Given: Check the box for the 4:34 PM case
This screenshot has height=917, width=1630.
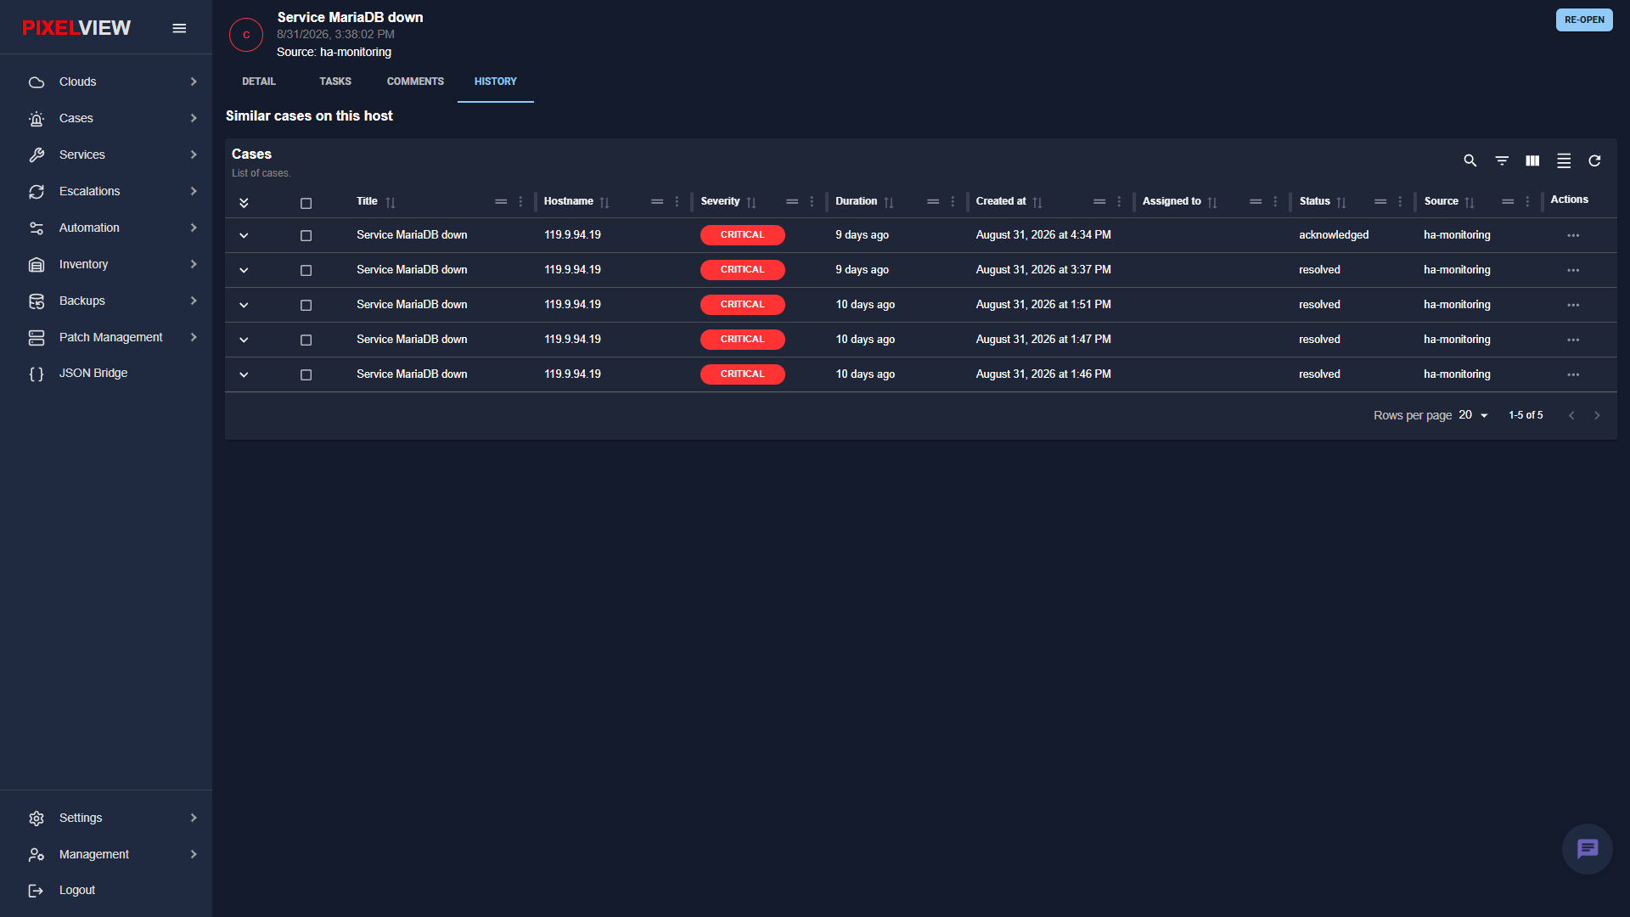Looking at the screenshot, I should pyautogui.click(x=306, y=235).
